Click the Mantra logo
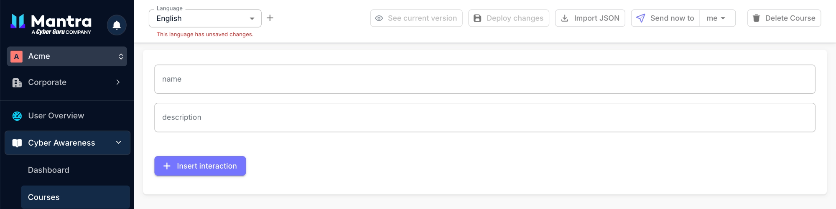Screen dimensions: 836x209 tap(51, 24)
